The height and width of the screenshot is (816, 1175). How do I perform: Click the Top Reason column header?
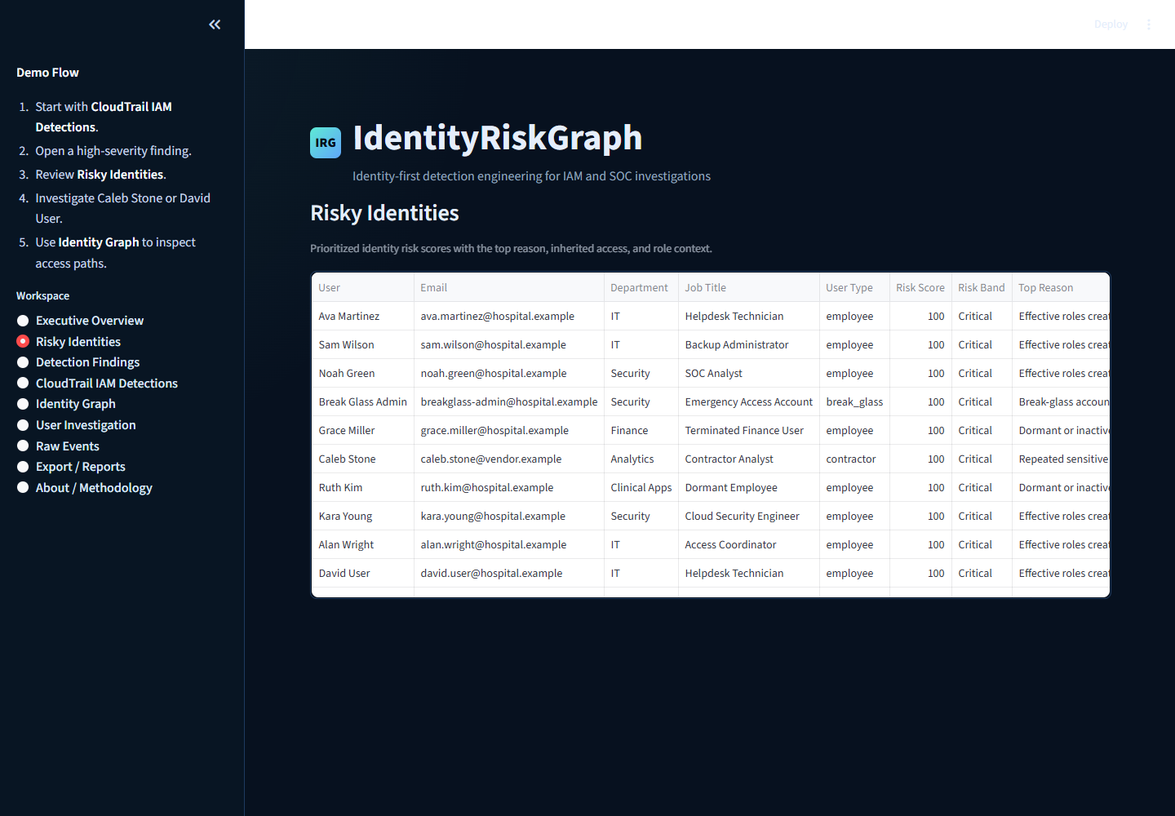(1061, 287)
